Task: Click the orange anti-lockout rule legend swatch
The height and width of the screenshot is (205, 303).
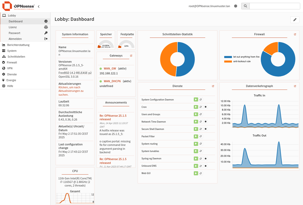Action: (228, 62)
